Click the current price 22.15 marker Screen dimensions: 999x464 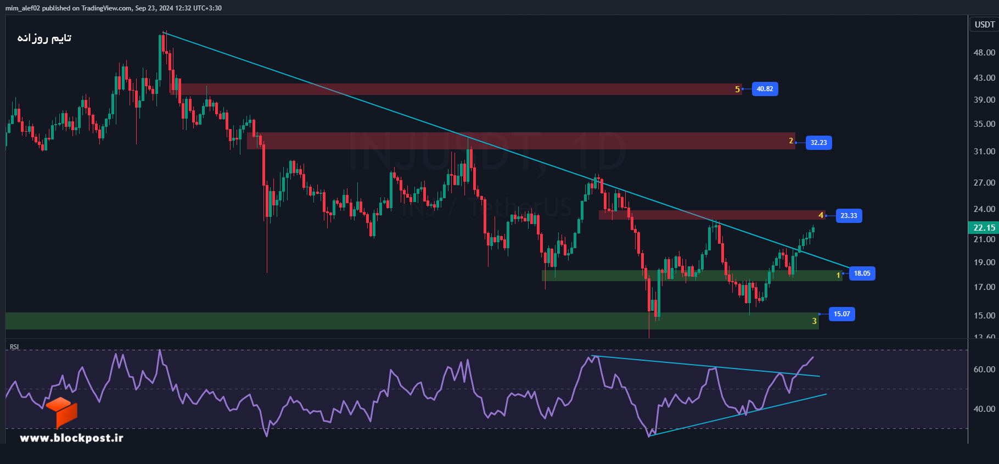pos(984,227)
